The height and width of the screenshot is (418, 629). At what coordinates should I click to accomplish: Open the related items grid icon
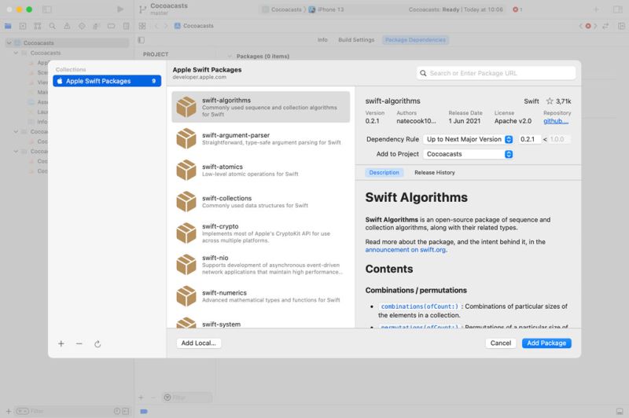[x=142, y=26]
